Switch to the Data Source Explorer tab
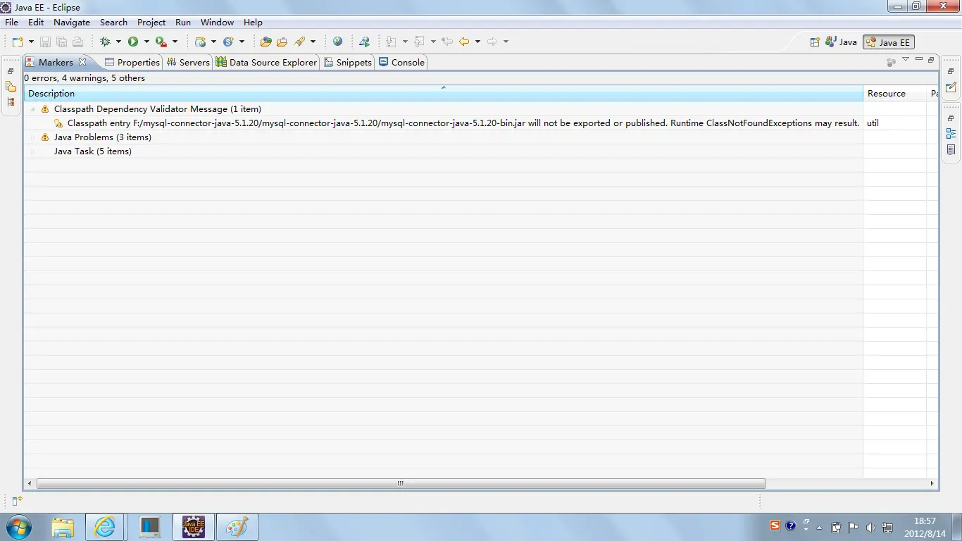This screenshot has width=962, height=541. pos(266,62)
